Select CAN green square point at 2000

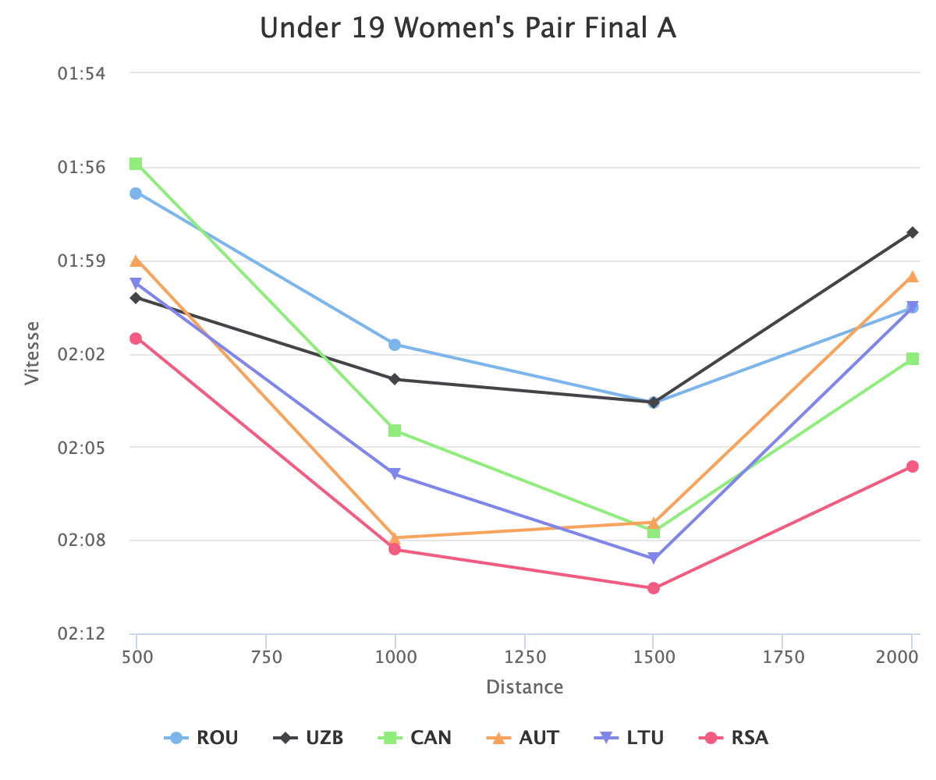[912, 359]
